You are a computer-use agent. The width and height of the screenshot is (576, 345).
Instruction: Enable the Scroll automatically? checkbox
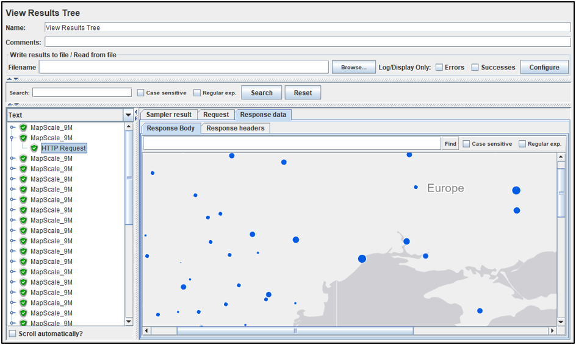(x=12, y=333)
